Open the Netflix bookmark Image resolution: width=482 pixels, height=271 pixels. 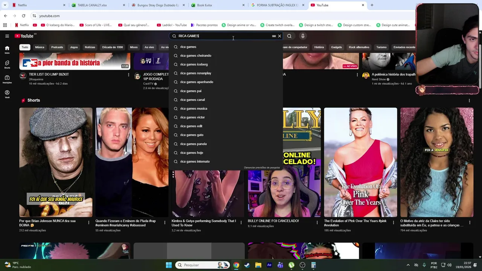tap(22, 25)
